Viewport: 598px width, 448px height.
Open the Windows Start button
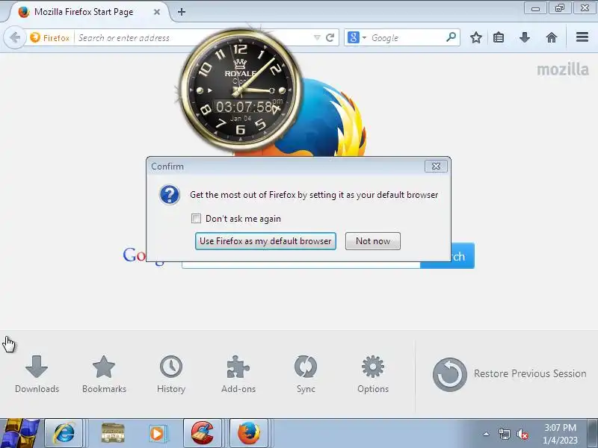pos(19,434)
